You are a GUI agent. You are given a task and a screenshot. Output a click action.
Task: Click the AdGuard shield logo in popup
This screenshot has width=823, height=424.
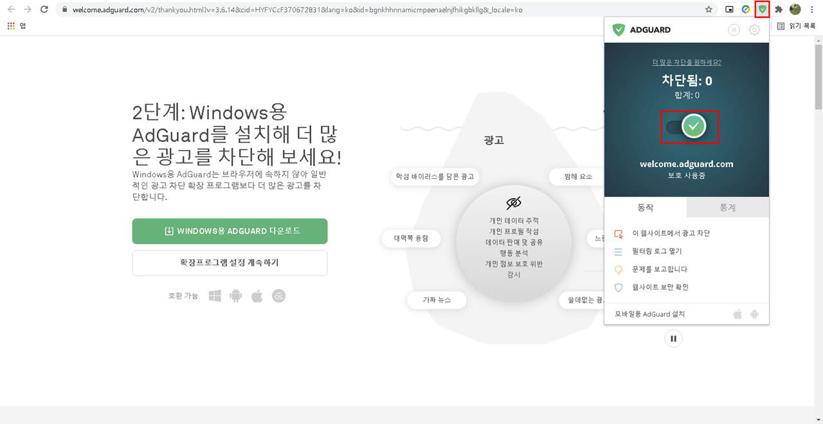tap(619, 30)
